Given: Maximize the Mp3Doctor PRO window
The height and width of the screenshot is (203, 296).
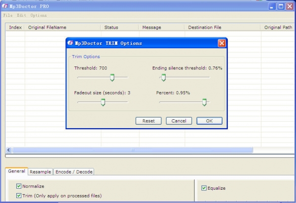Looking at the screenshot, I should 281,6.
